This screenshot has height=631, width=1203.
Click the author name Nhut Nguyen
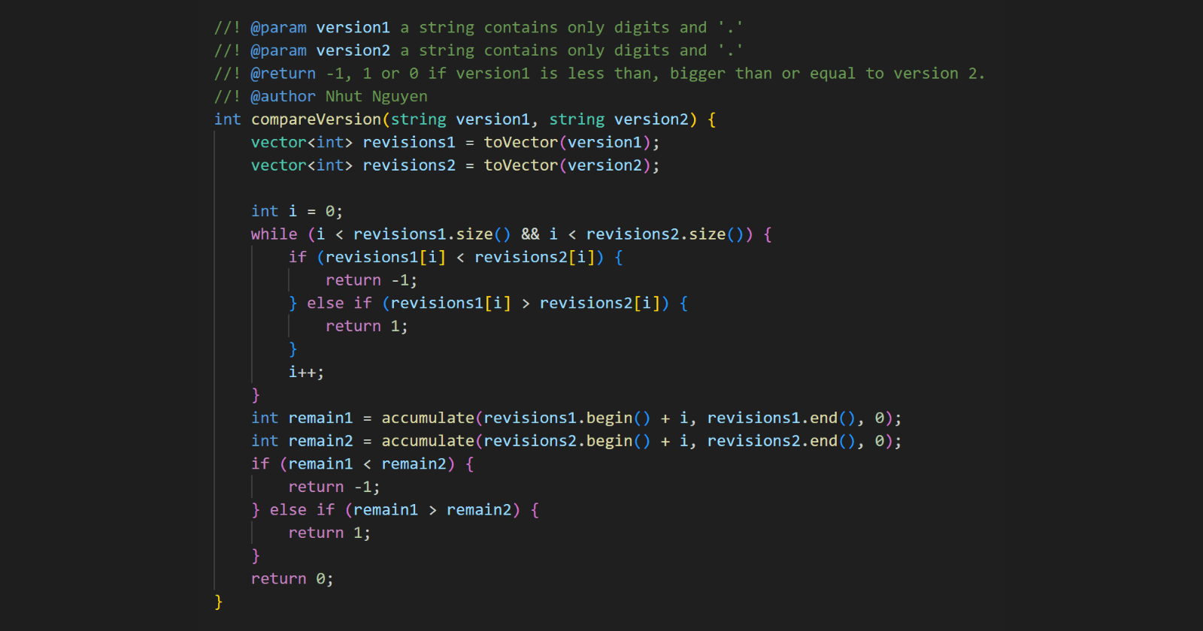click(x=376, y=96)
